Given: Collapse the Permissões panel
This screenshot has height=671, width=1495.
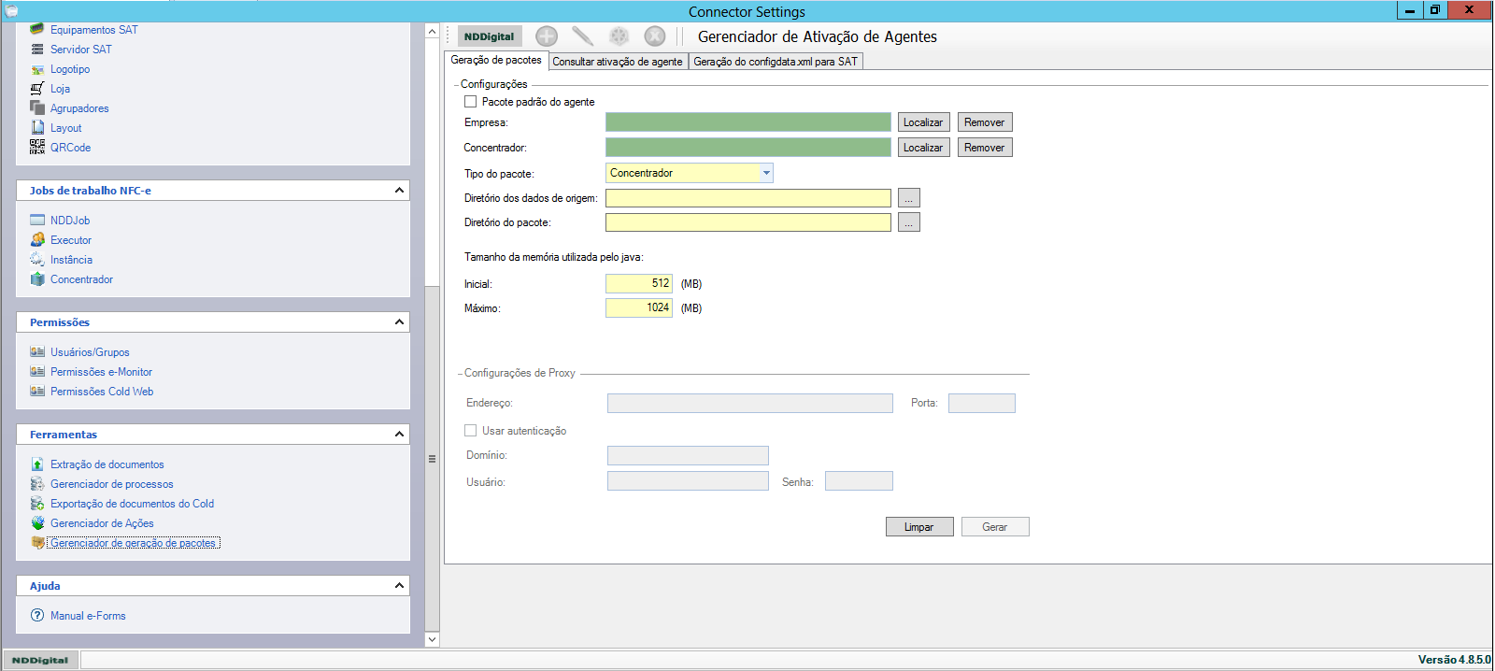Looking at the screenshot, I should [399, 322].
